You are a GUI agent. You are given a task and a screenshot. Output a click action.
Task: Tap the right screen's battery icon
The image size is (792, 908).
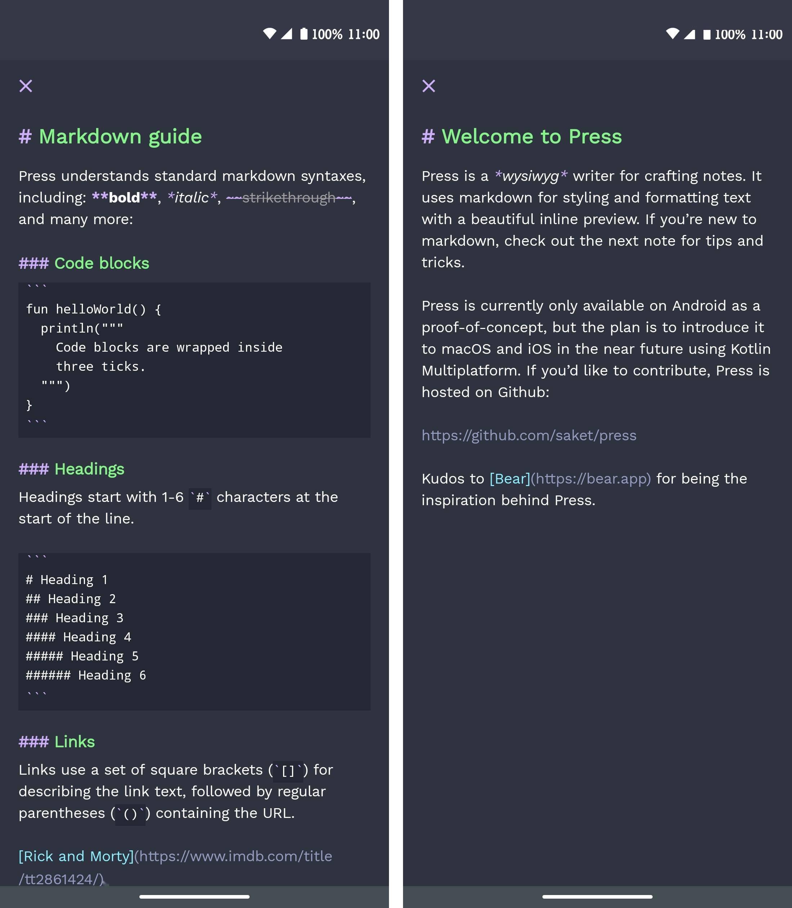coord(707,34)
